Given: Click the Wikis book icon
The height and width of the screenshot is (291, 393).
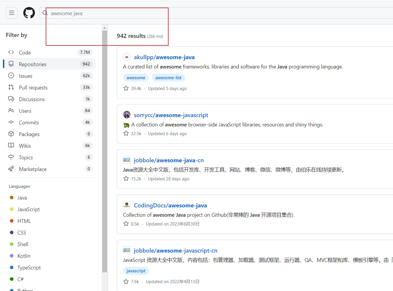Looking at the screenshot, I should tap(11, 145).
